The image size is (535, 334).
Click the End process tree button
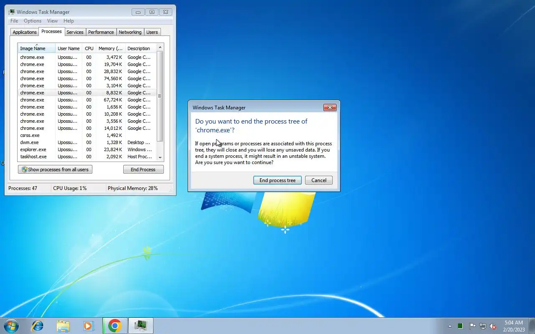[277, 180]
